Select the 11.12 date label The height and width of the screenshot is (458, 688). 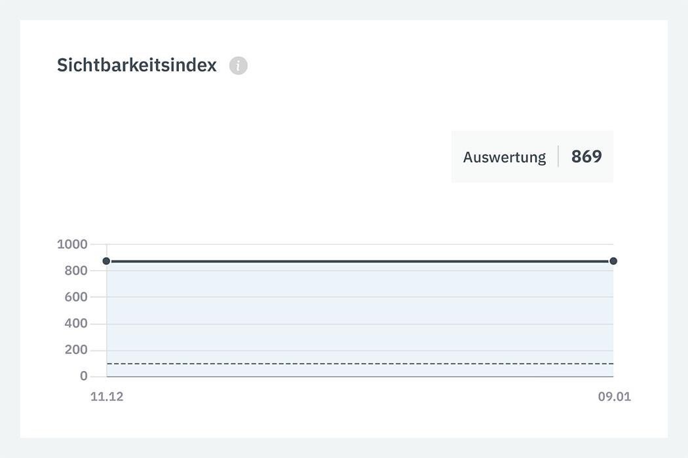click(x=107, y=396)
